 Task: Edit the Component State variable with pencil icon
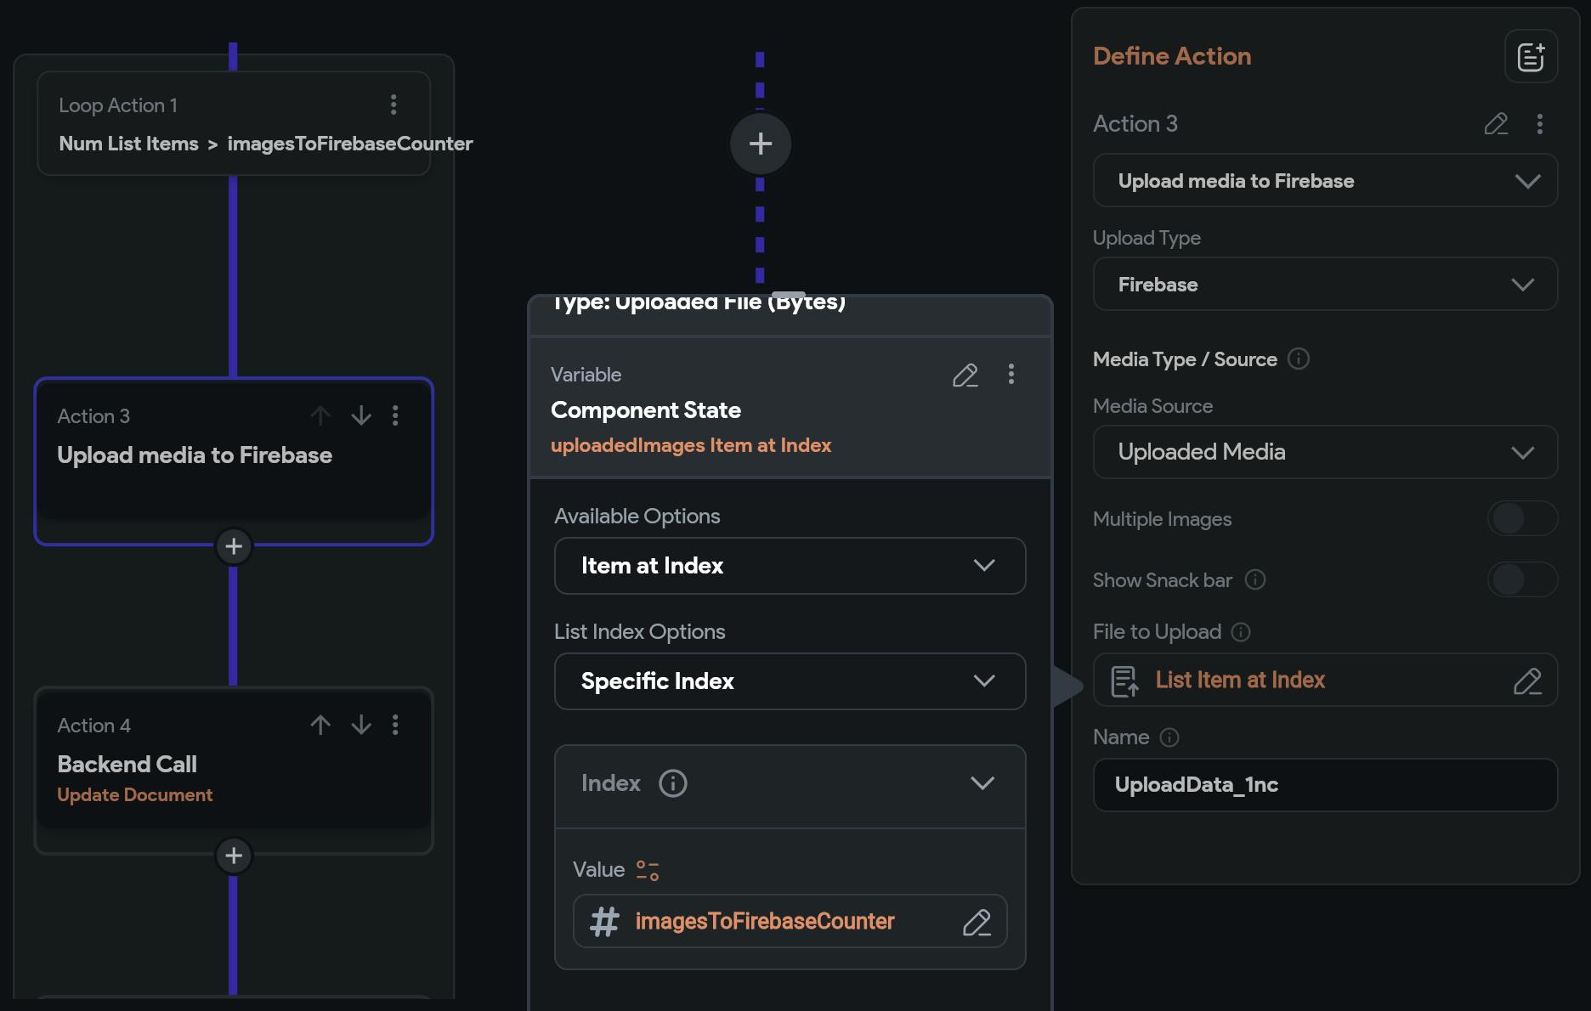(x=965, y=375)
